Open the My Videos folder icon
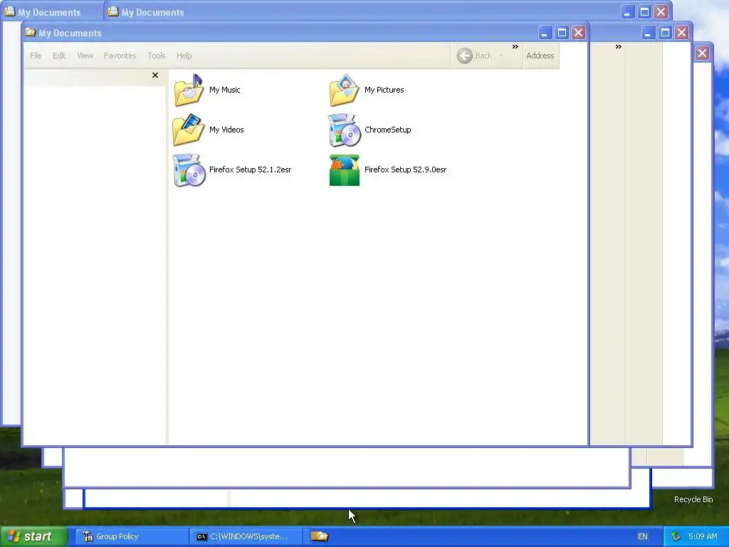 pos(188,130)
